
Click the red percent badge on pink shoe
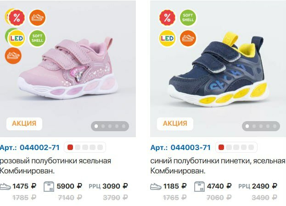17,18
